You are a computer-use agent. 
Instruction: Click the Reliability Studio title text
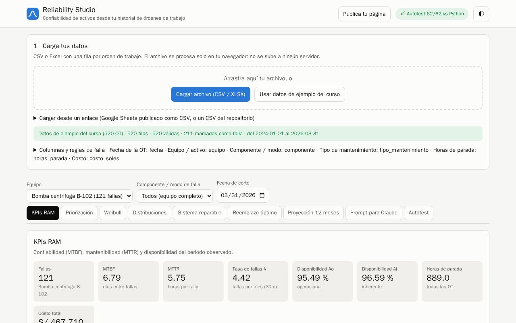click(69, 10)
